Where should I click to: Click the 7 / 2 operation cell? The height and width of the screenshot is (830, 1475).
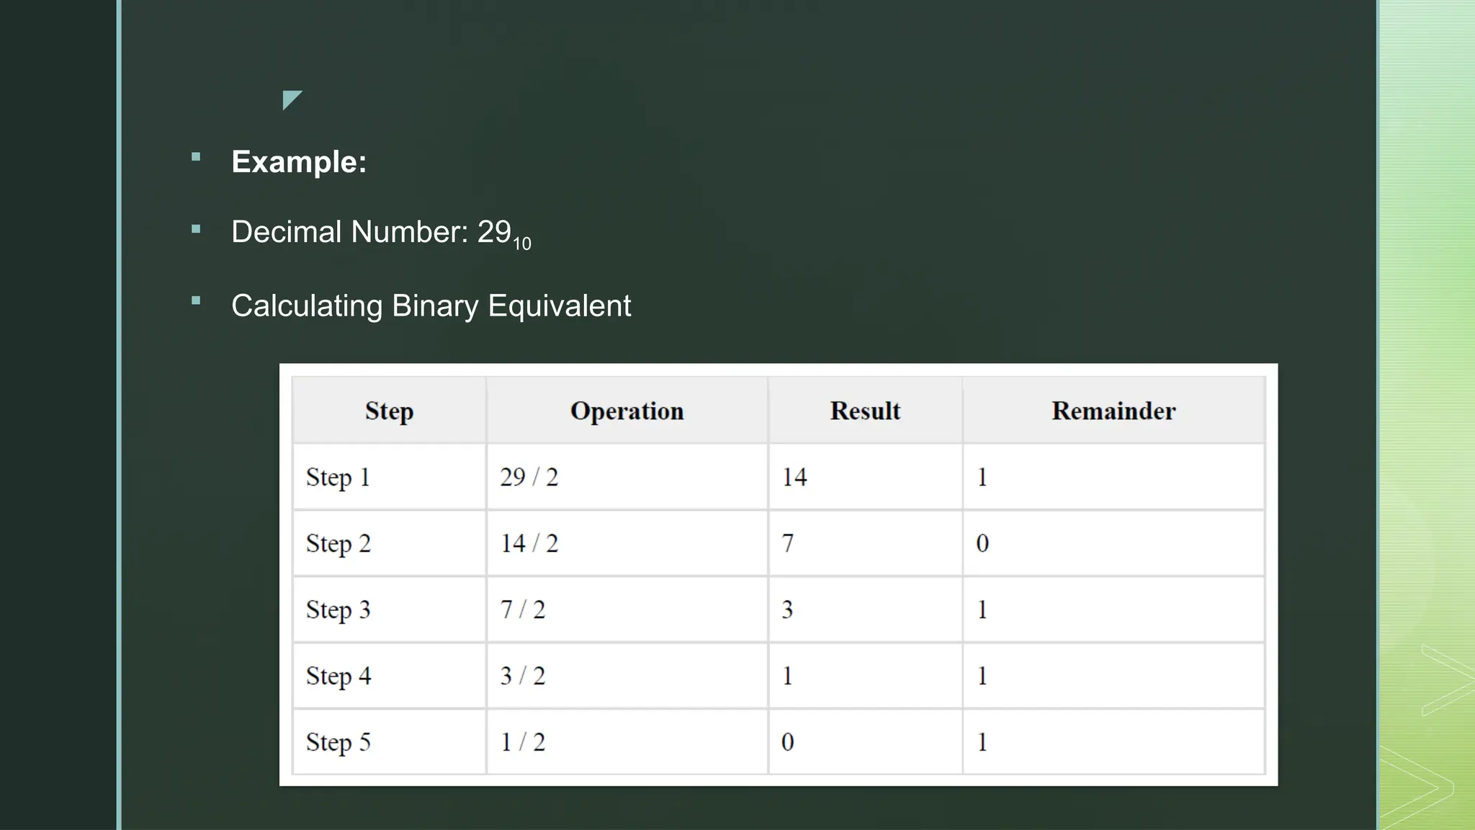pos(627,610)
